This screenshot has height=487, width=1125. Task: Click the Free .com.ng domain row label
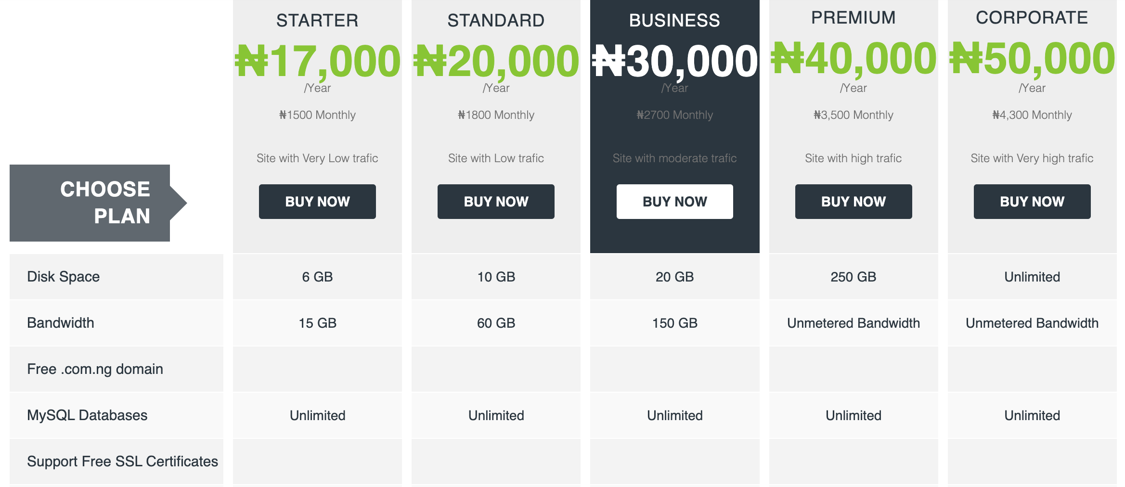click(x=94, y=369)
